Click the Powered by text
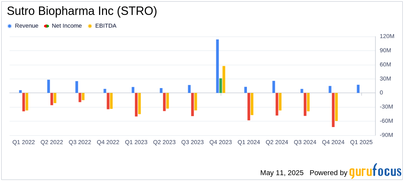This screenshot has height=181, width=404. [x=329, y=173]
